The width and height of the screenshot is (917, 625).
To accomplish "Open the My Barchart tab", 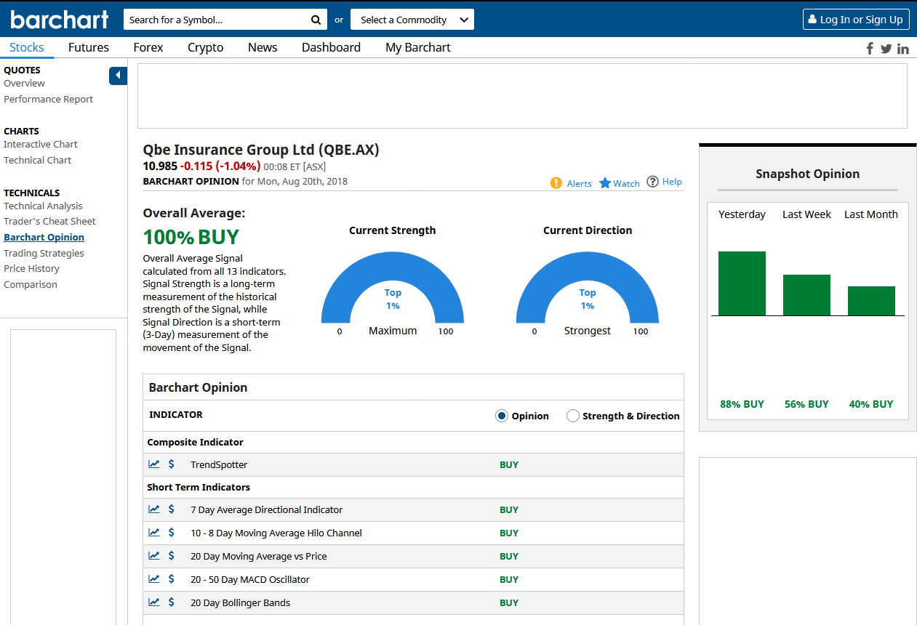I will point(418,47).
